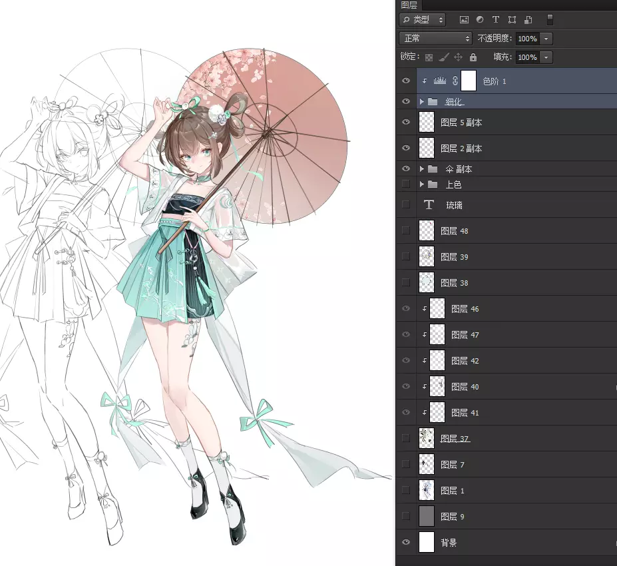Filter layers by pixel layer icon
Screen dimensions: 617x566
464,20
